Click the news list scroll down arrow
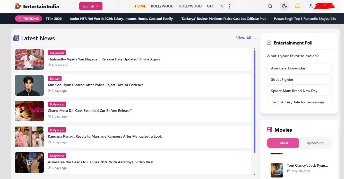344x179 pixels. 255,174
